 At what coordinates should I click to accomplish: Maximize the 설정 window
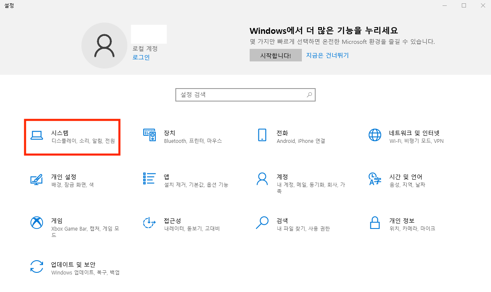[x=464, y=6]
